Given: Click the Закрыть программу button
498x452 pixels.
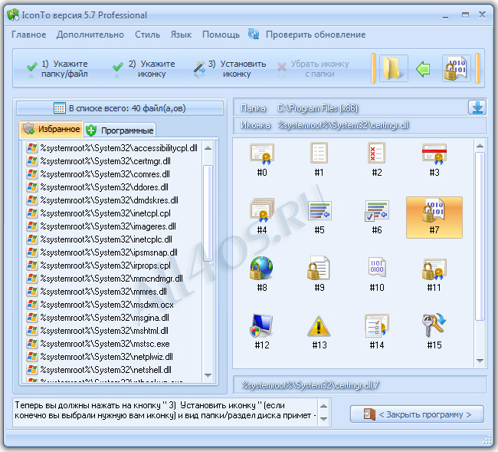Looking at the screenshot, I should coord(417,414).
